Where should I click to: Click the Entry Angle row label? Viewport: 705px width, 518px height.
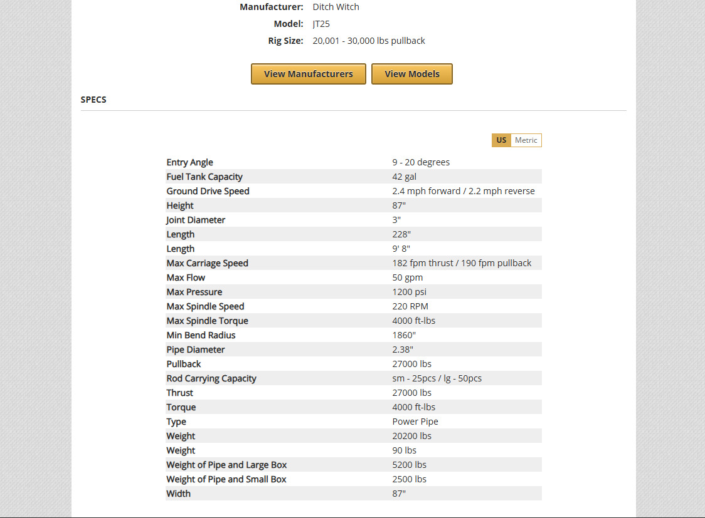(x=190, y=162)
